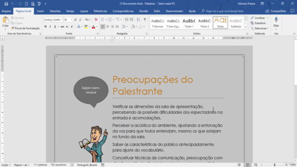Save the document with the floppy disk icon
The height and width of the screenshot is (167, 297).
tap(6, 4)
